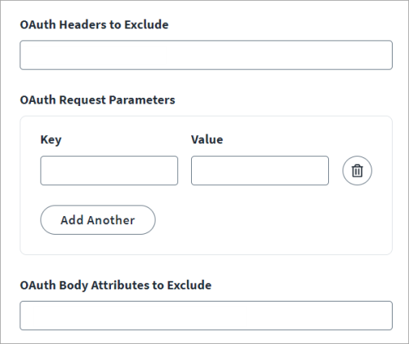Delete the request parameter row with trash icon
The width and height of the screenshot is (409, 344).
coord(357,170)
